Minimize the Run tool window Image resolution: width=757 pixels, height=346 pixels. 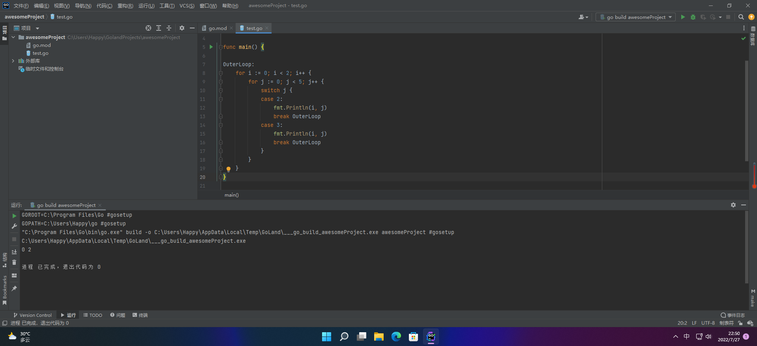pos(744,205)
